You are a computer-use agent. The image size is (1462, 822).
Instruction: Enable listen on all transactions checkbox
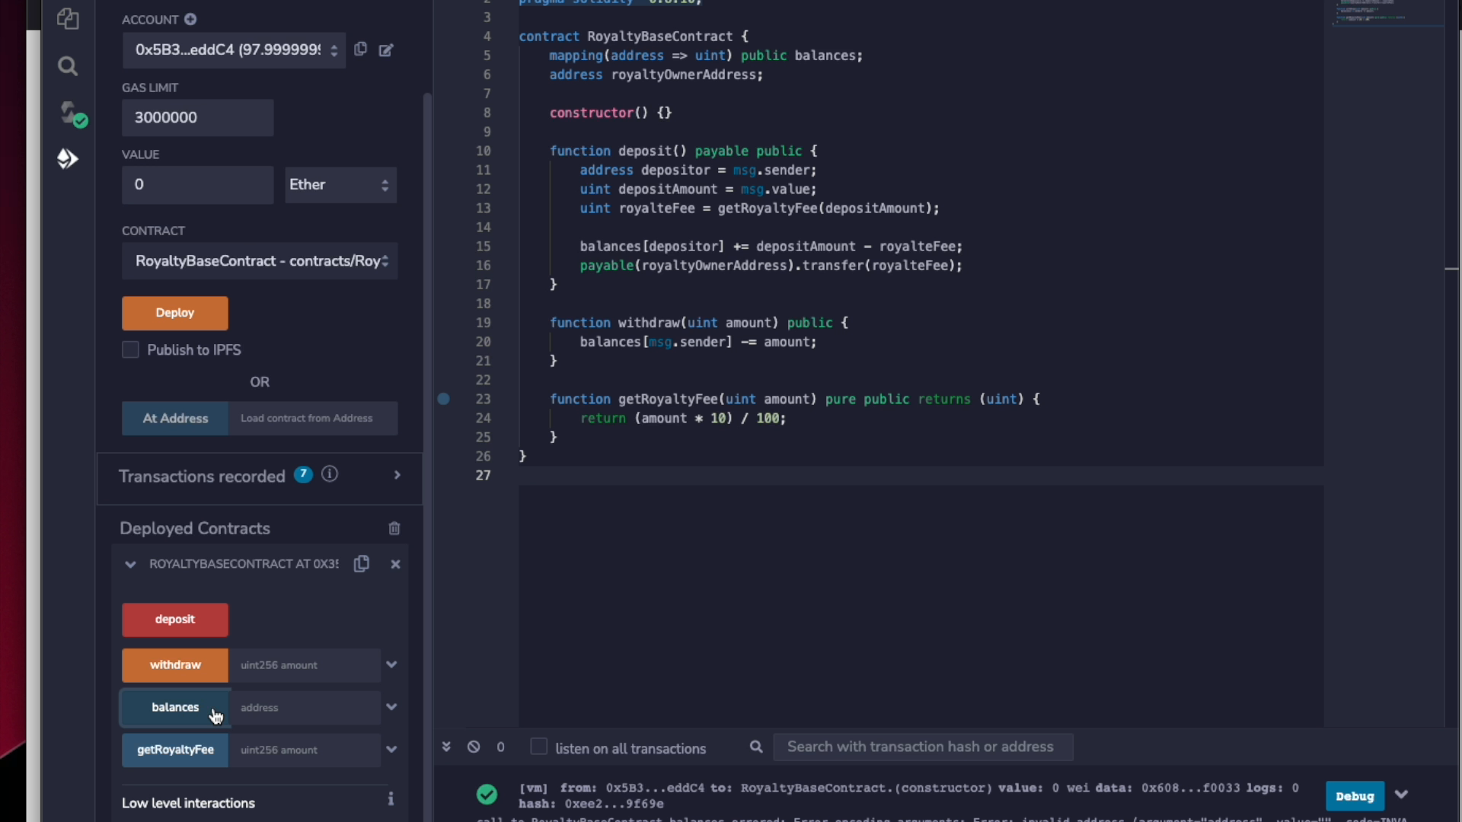tap(539, 747)
